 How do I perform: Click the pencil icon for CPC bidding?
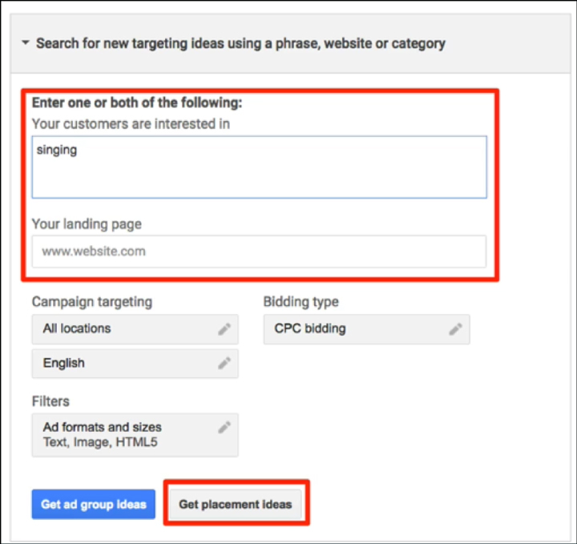pos(455,328)
